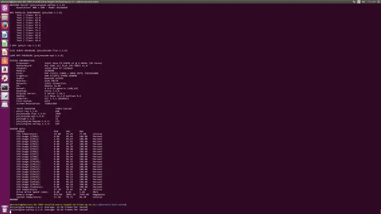This screenshot has width=381, height=214.
Task: Click the FLAC AUDIO ENCODING heading
Action: pyautogui.click(x=39, y=50)
